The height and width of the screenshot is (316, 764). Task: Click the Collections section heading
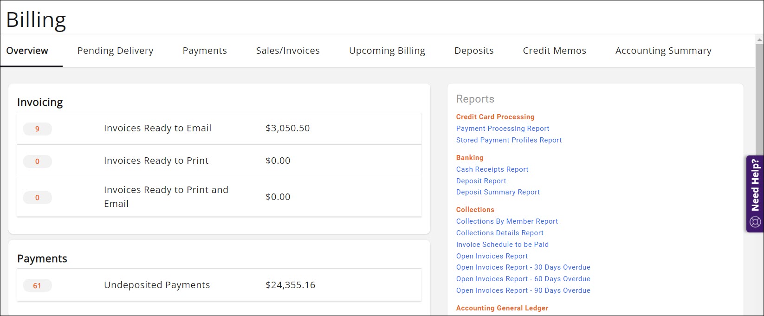tap(475, 210)
